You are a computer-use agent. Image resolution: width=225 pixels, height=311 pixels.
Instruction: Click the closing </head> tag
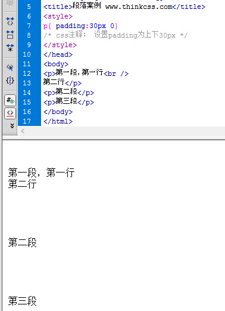click(58, 54)
